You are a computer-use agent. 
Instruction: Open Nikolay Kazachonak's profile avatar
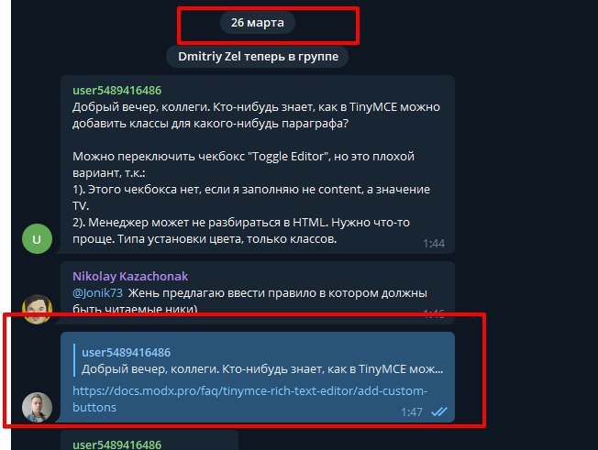pyautogui.click(x=37, y=309)
